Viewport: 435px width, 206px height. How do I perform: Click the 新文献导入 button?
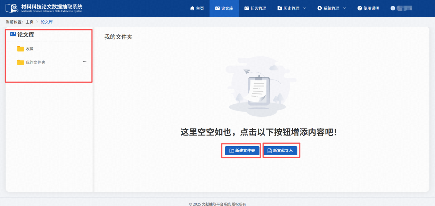pyautogui.click(x=281, y=150)
